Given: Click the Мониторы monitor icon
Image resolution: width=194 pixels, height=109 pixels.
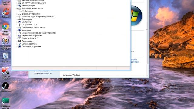Looking at the screenshot, I should click(19, 30).
